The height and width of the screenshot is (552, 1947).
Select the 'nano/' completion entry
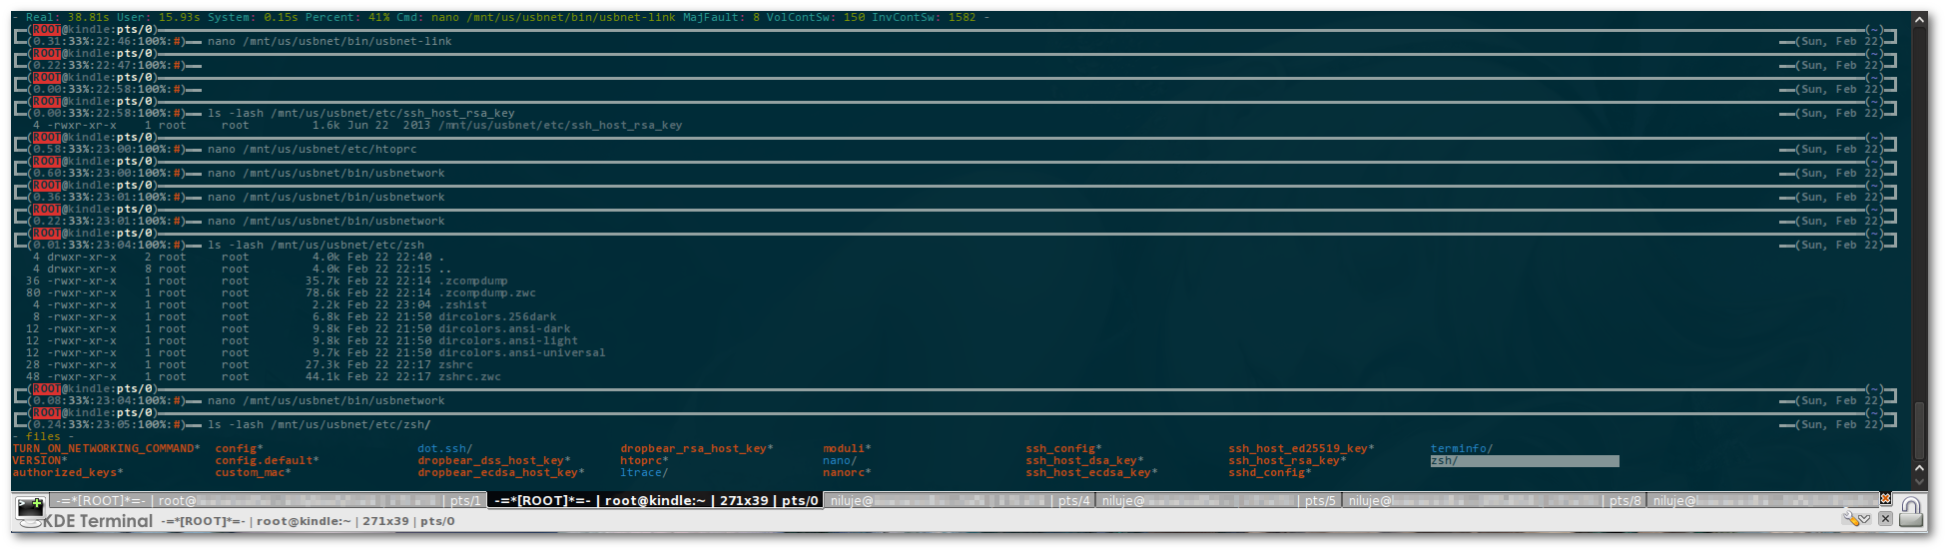[840, 461]
